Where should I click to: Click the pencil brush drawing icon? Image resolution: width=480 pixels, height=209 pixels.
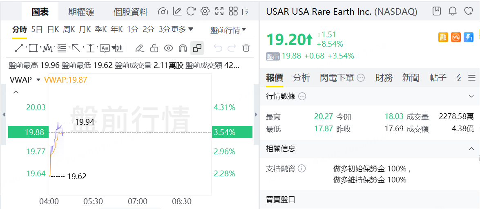pos(139,48)
